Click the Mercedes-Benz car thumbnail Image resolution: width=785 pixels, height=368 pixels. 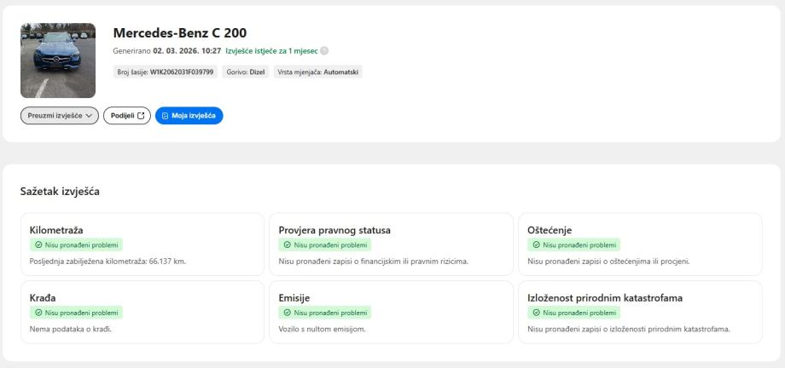[58, 60]
